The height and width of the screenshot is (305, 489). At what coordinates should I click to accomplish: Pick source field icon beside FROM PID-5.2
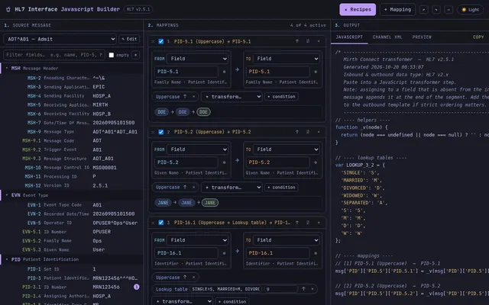point(224,162)
